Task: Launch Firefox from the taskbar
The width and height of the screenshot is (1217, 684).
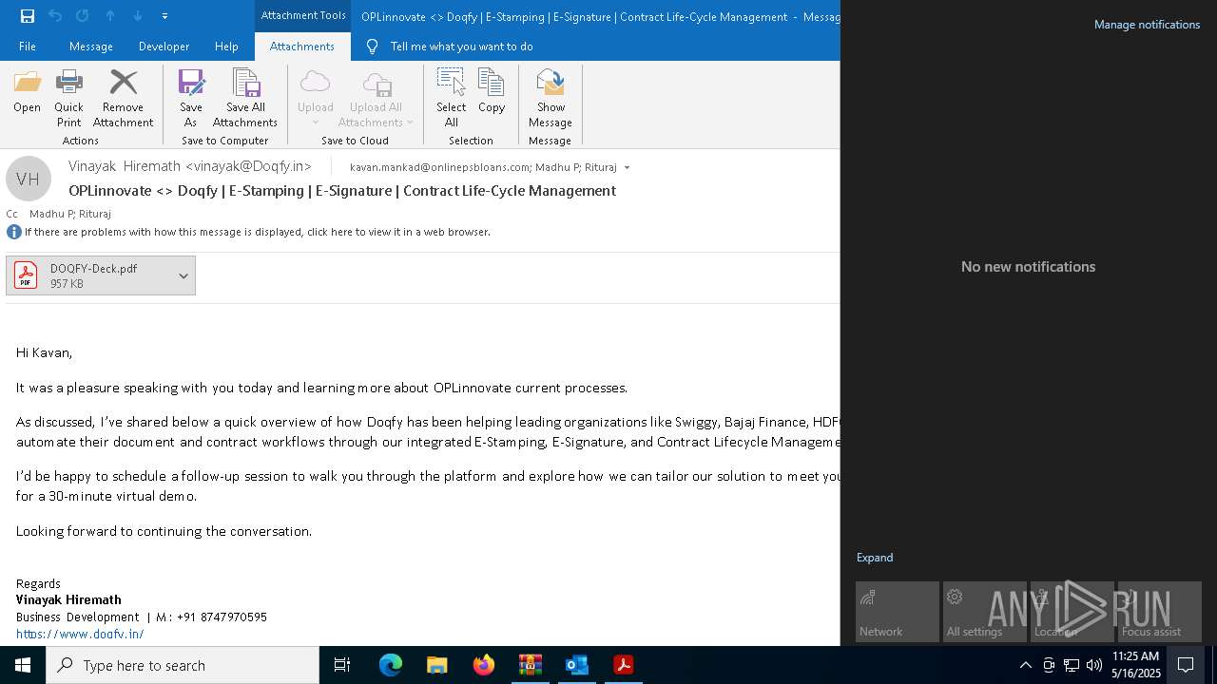Action: [x=483, y=665]
